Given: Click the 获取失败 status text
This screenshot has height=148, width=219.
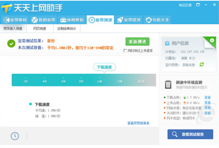Looking at the screenshot, I should point(189,65).
